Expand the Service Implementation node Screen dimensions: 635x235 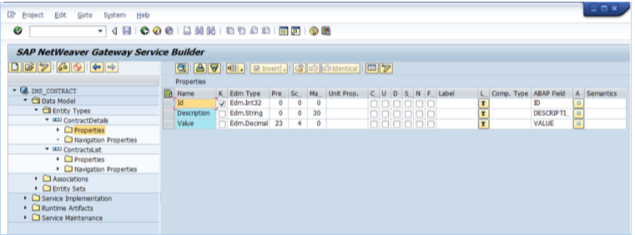[26, 198]
